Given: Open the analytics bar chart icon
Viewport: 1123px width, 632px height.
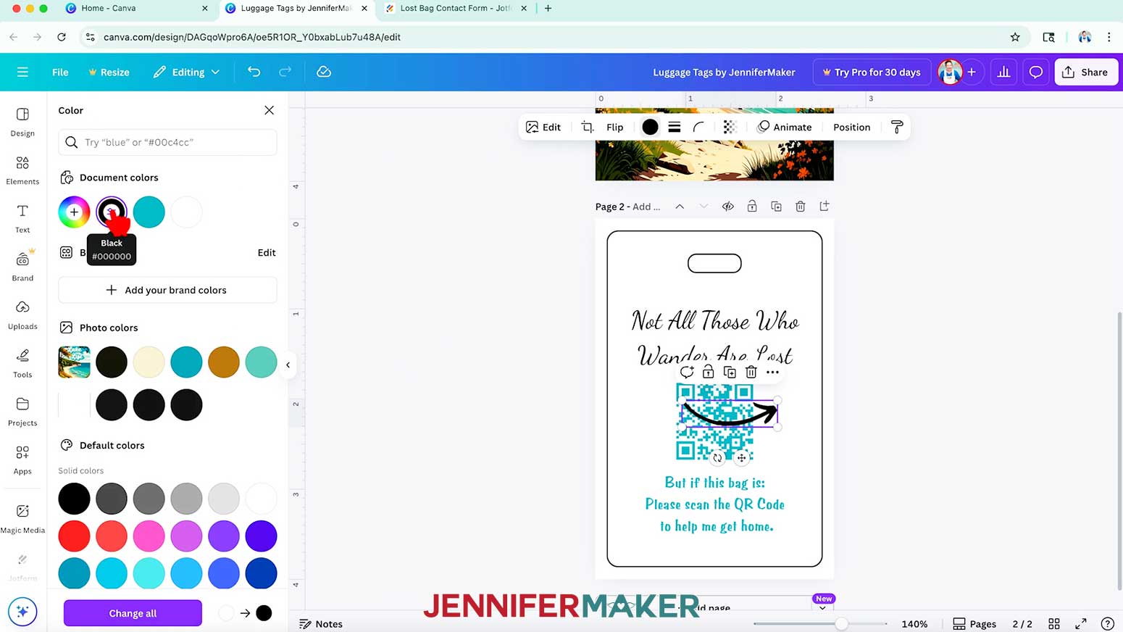Looking at the screenshot, I should 1003,72.
